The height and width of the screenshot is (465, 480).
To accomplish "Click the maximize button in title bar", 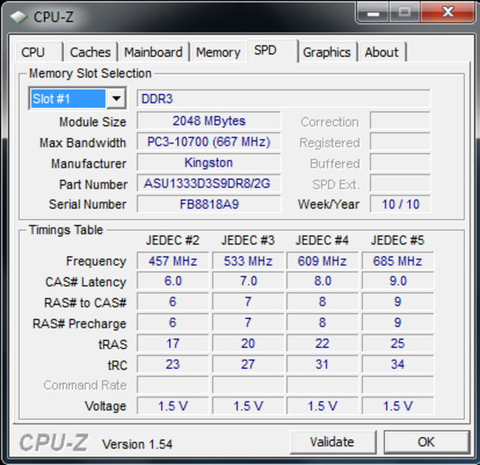I will pyautogui.click(x=405, y=12).
